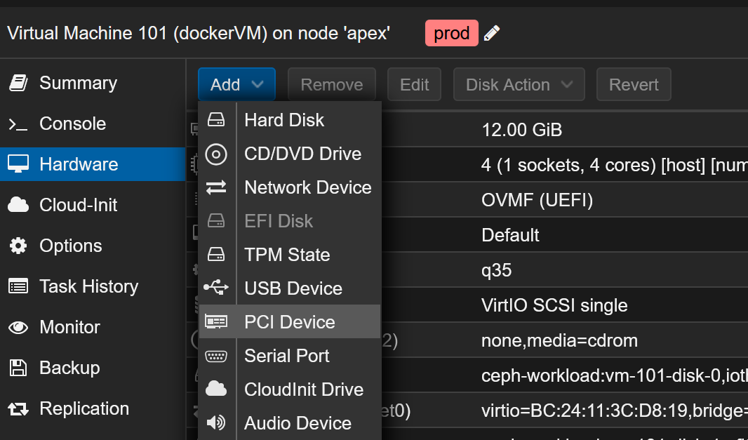Viewport: 748px width, 440px height.
Task: Click the pencil icon to edit tags
Action: 492,33
